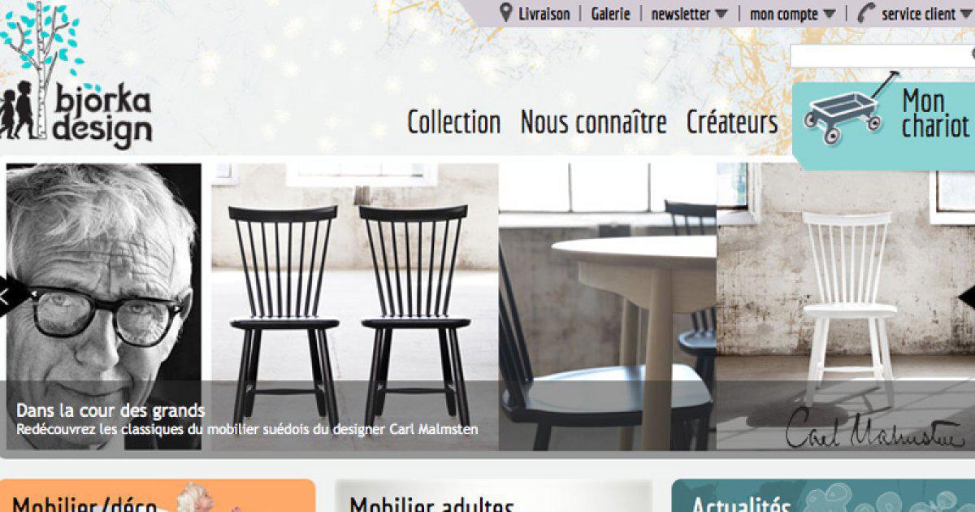
Task: Open the Nous connaître menu
Action: pos(593,123)
